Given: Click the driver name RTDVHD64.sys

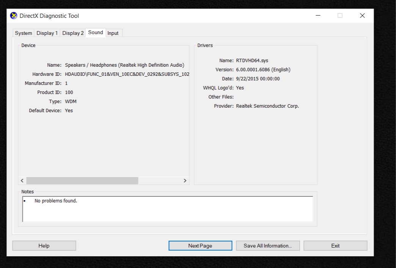Looking at the screenshot, I should [252, 61].
